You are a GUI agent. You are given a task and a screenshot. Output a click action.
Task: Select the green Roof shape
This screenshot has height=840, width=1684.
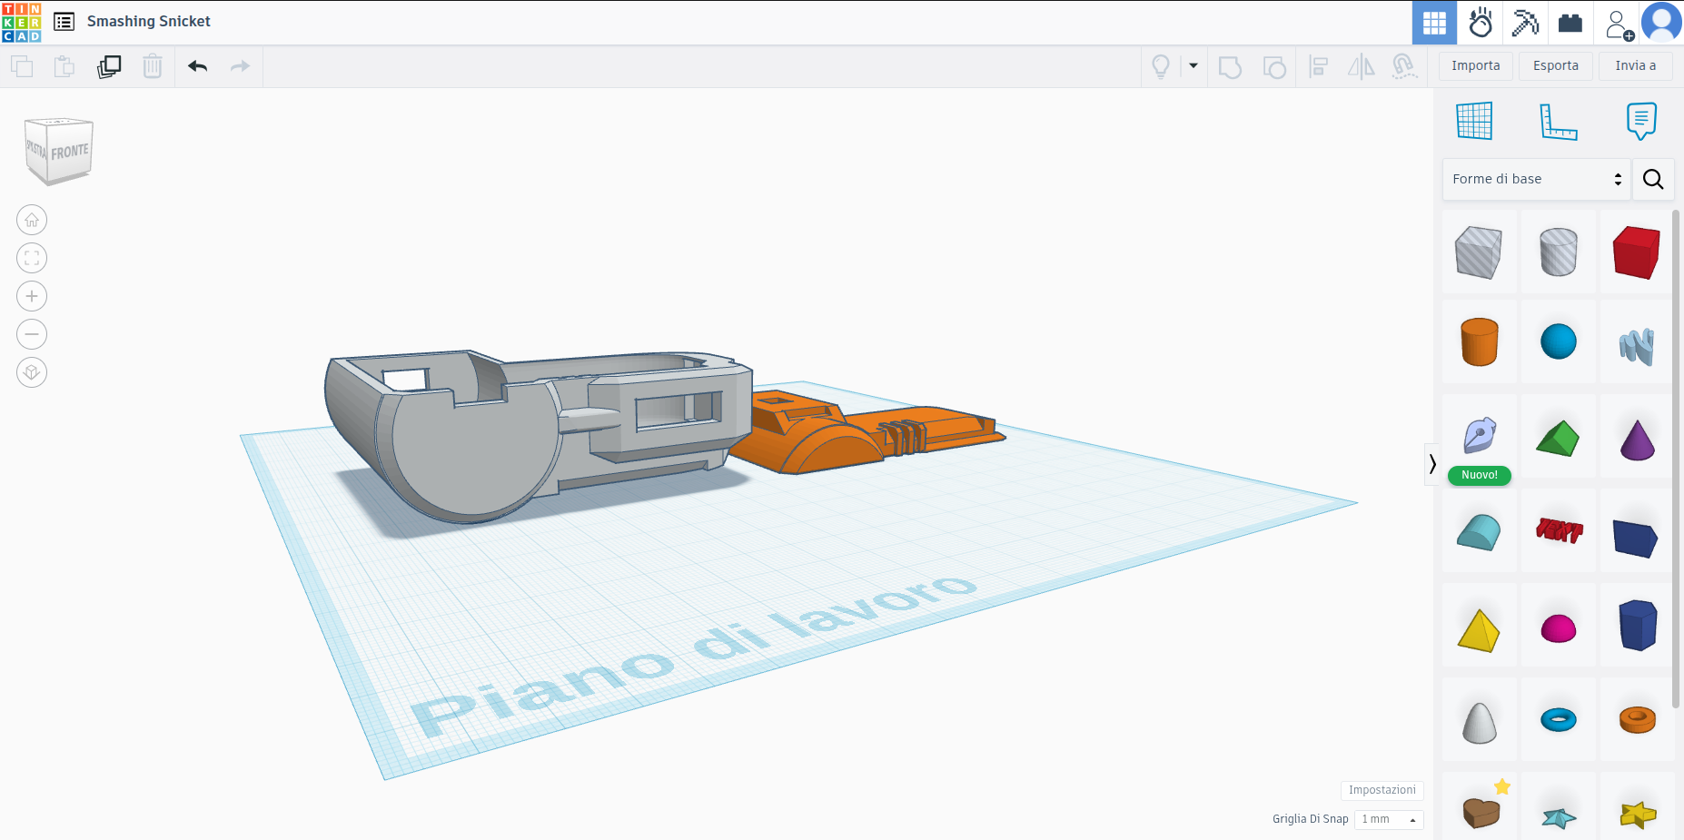tap(1559, 438)
